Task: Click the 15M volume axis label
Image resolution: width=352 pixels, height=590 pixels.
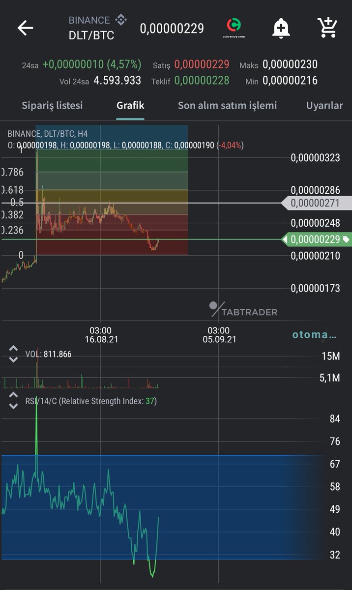Action: click(x=331, y=356)
